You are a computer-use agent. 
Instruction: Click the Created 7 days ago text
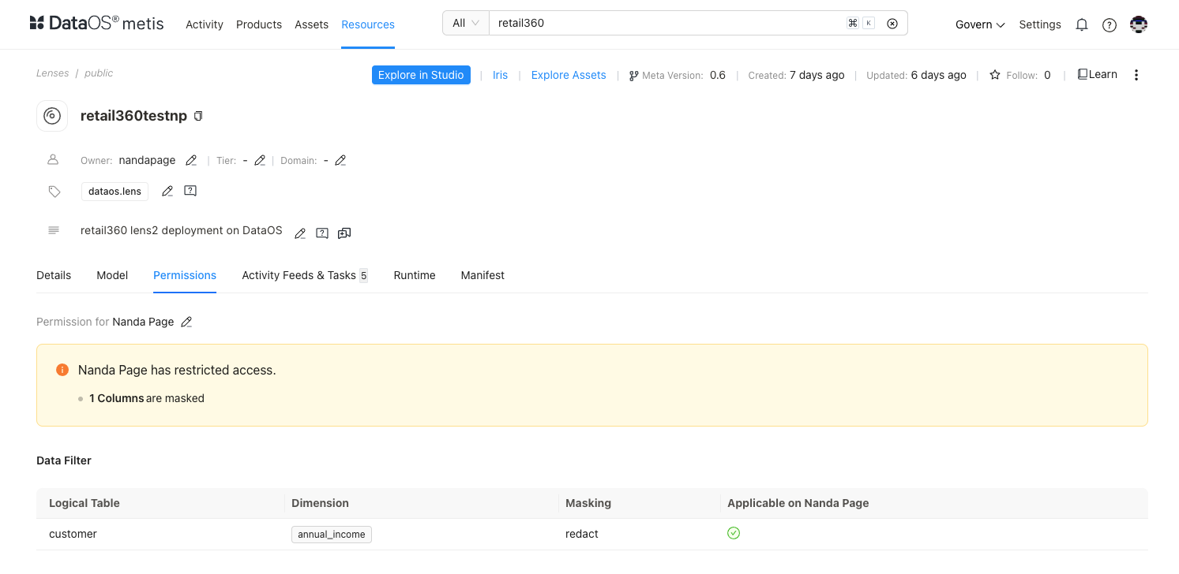click(796, 75)
